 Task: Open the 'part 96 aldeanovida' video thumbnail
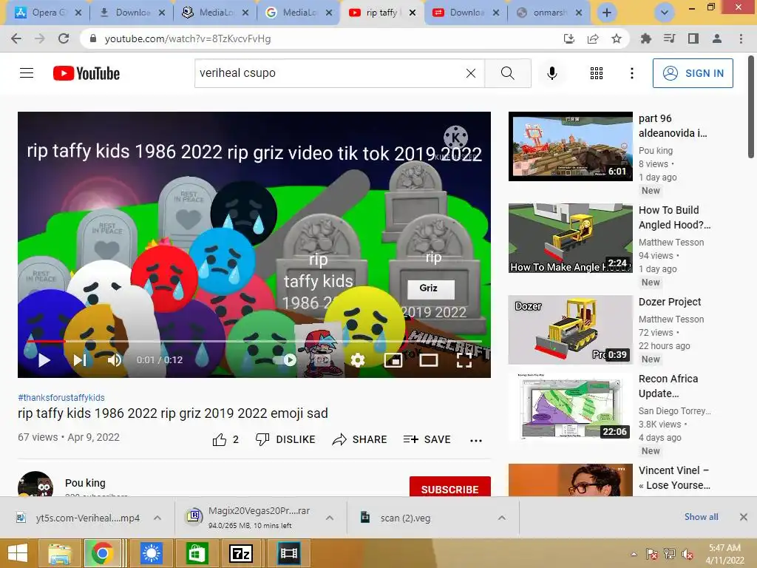pos(570,146)
